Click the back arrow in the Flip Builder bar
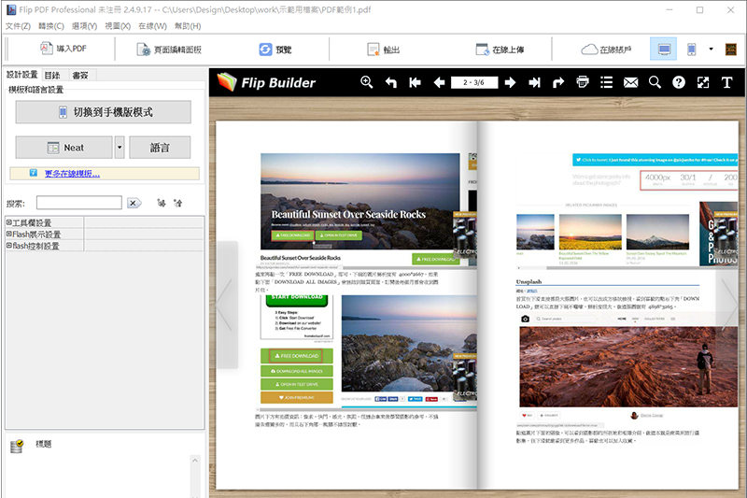This screenshot has height=498, width=747. 391,82
